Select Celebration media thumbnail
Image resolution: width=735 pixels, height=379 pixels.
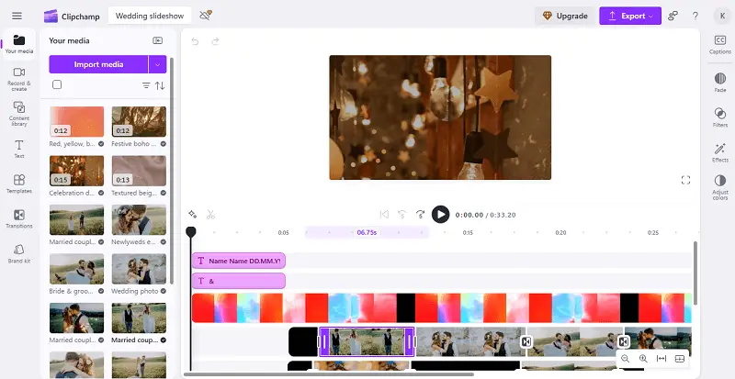click(76, 171)
